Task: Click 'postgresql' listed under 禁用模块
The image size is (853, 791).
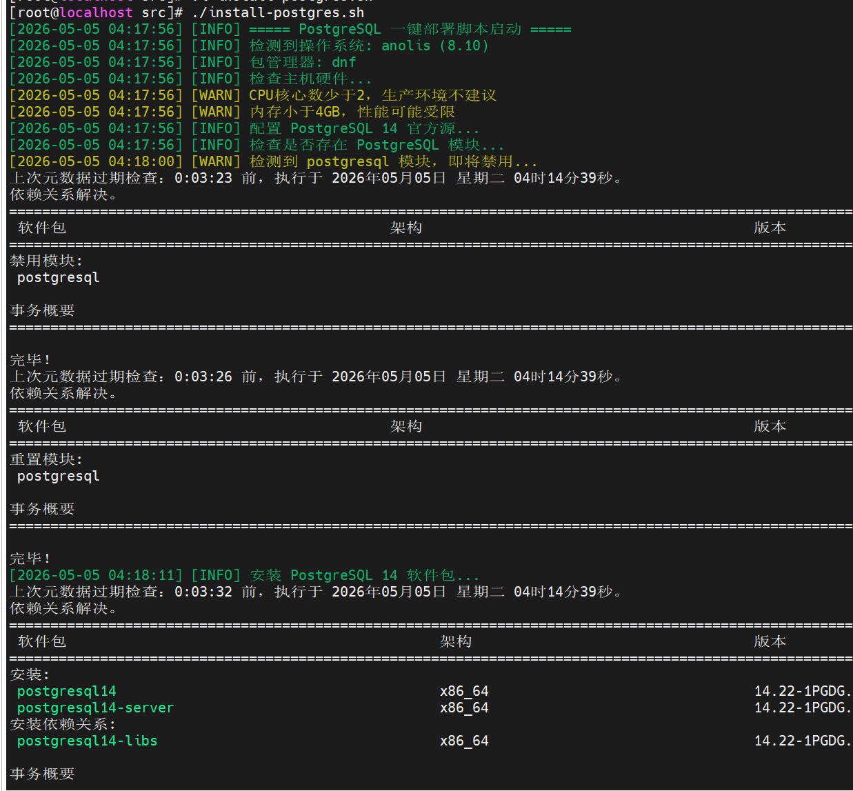Action: [59, 277]
